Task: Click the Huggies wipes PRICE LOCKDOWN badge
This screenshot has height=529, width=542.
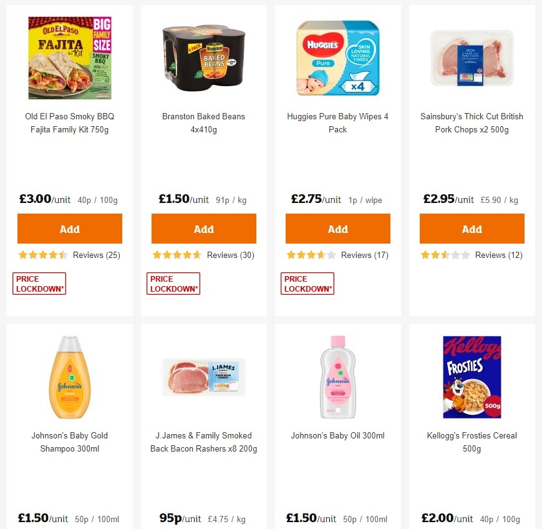Action: click(307, 283)
